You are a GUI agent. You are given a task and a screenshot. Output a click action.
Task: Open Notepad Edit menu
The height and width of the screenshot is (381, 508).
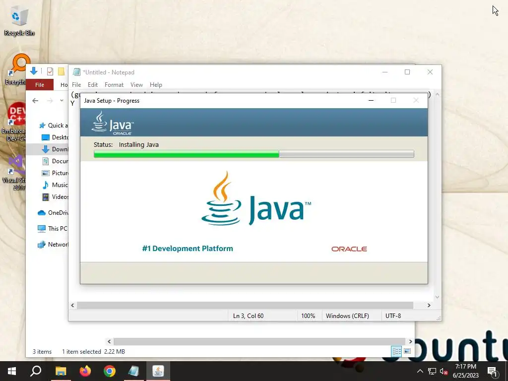[93, 85]
